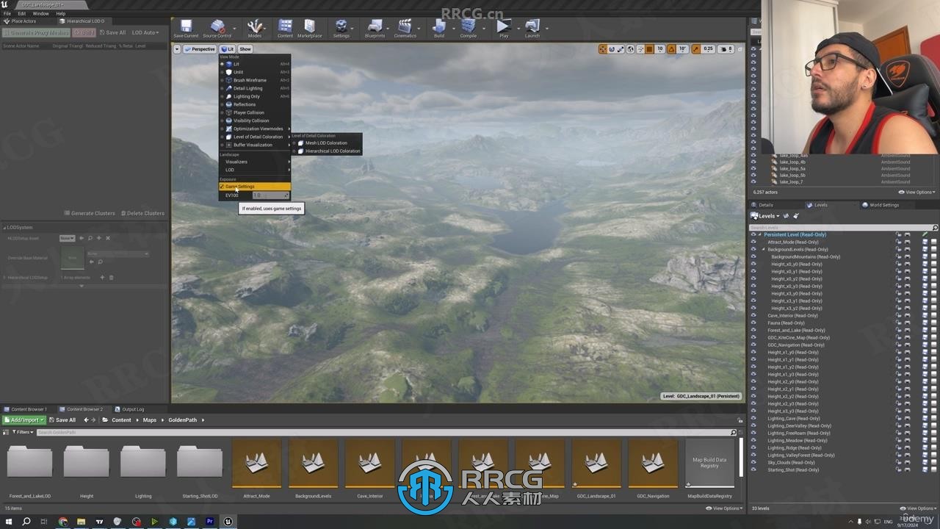
Task: Choose Mesh LOD Coloration option
Action: [x=326, y=143]
